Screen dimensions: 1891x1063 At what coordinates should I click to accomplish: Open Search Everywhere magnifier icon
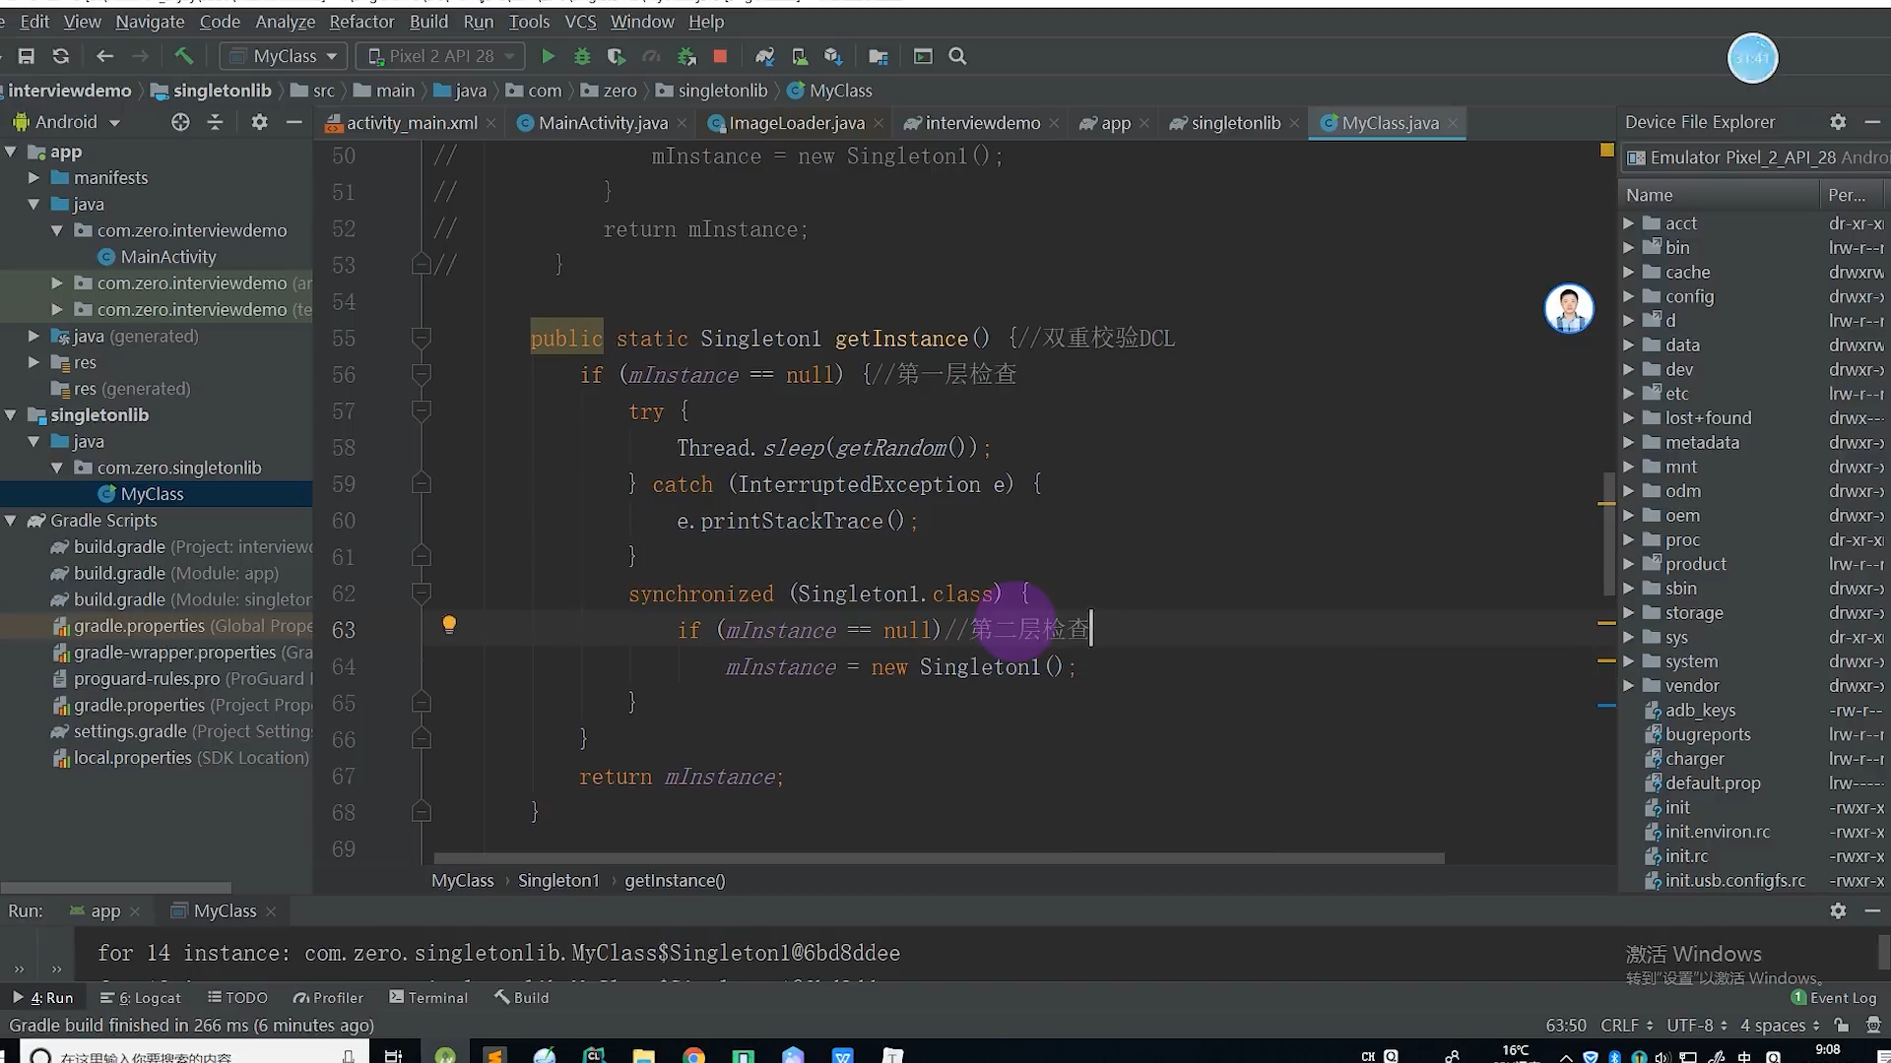[957, 56]
